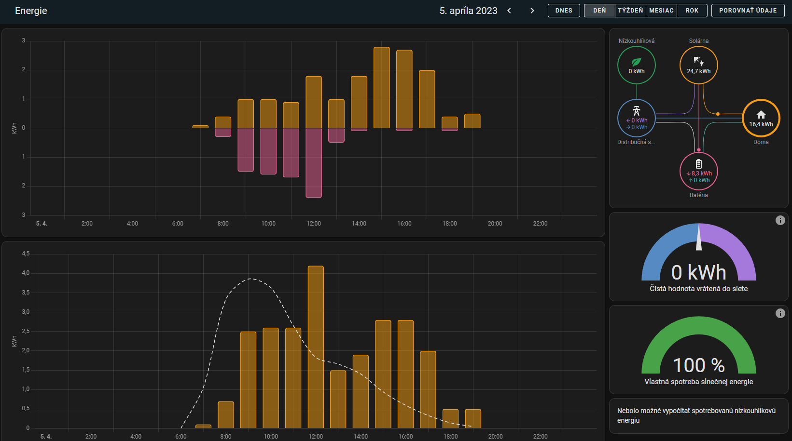Open info icon on solar self-consumption gauge
Viewport: 792px width, 441px height.
coord(780,313)
